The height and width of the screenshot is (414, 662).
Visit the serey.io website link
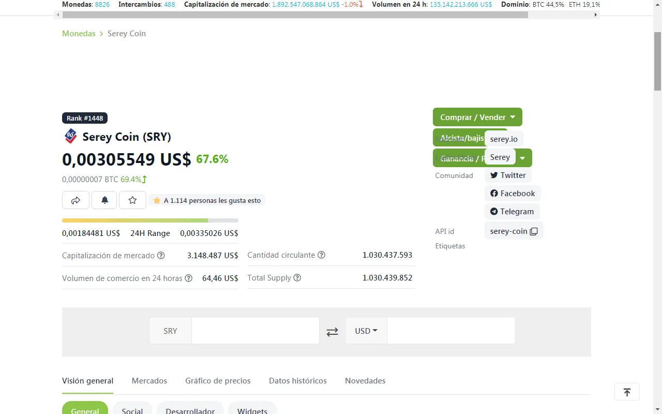pyautogui.click(x=504, y=139)
